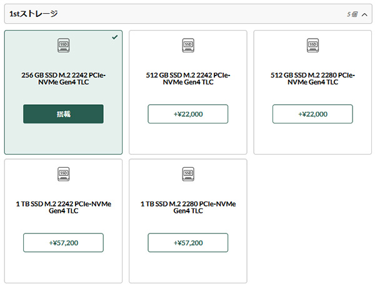Select the 1 TB SSD M.2 2280 card
The height and width of the screenshot is (287, 375).
188,221
